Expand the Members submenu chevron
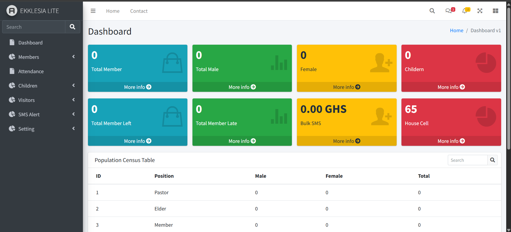 click(74, 57)
